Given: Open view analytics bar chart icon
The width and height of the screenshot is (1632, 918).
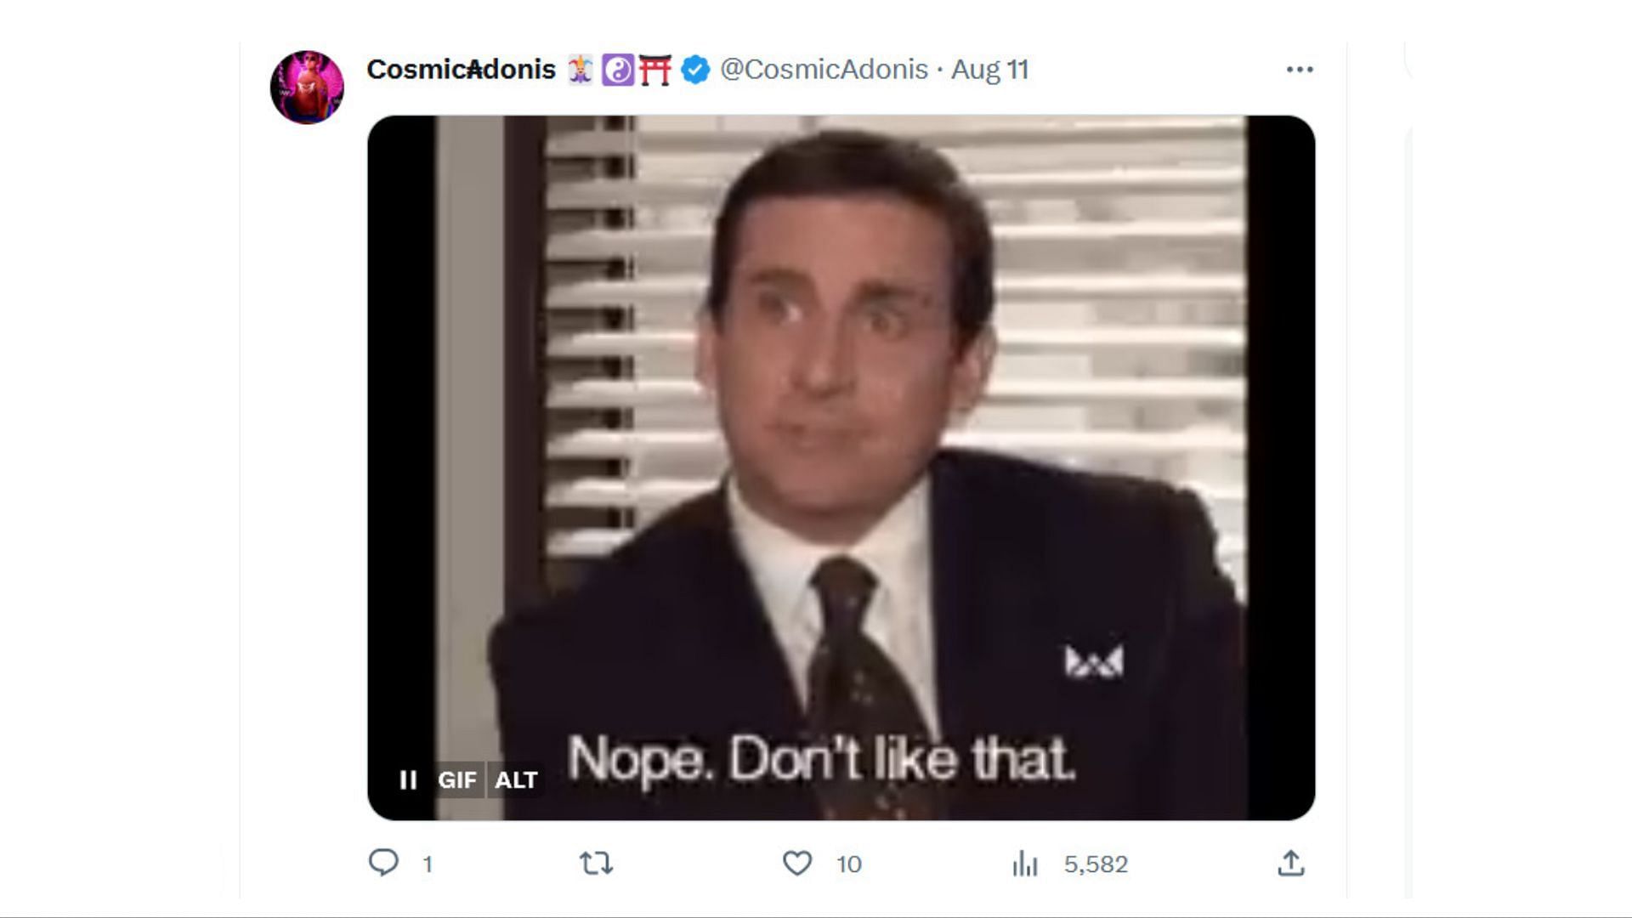Looking at the screenshot, I should [1025, 864].
